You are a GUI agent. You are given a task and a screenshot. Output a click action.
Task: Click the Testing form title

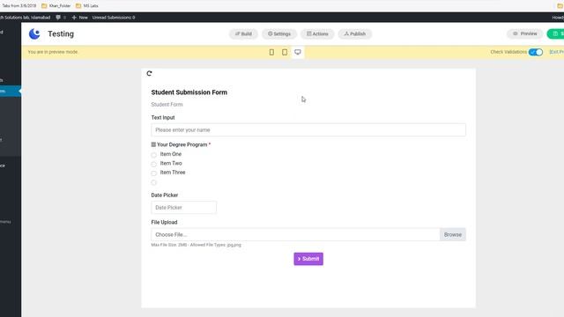pyautogui.click(x=61, y=33)
